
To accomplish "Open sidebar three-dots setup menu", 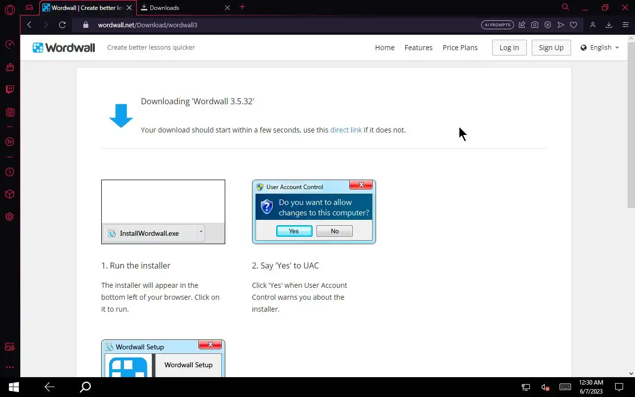I will coord(9,367).
